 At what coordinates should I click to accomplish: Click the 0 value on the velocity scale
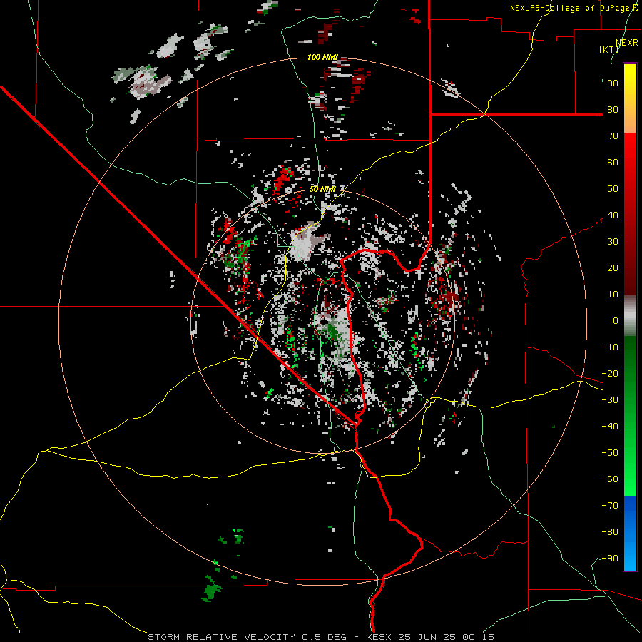(616, 320)
